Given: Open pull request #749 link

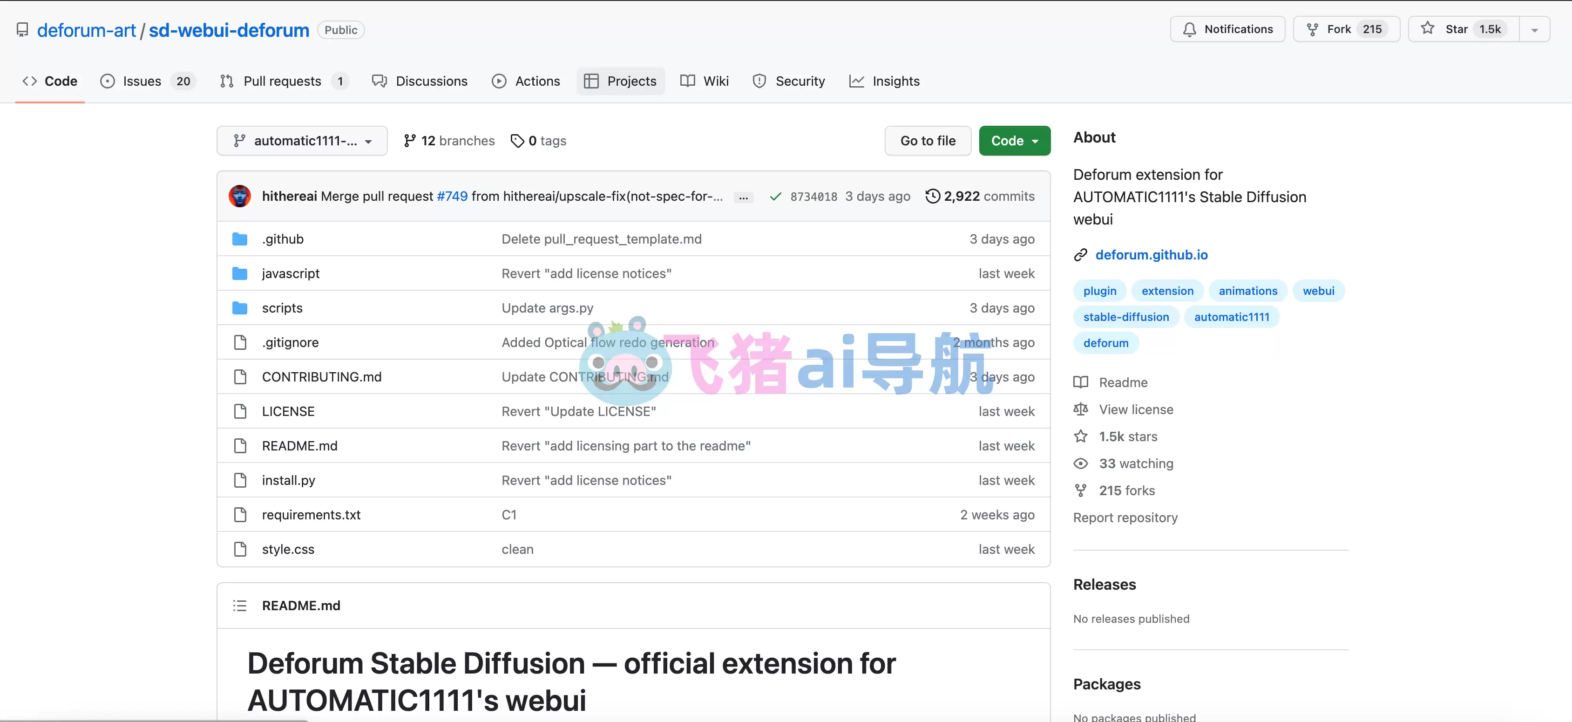Looking at the screenshot, I should pos(452,197).
